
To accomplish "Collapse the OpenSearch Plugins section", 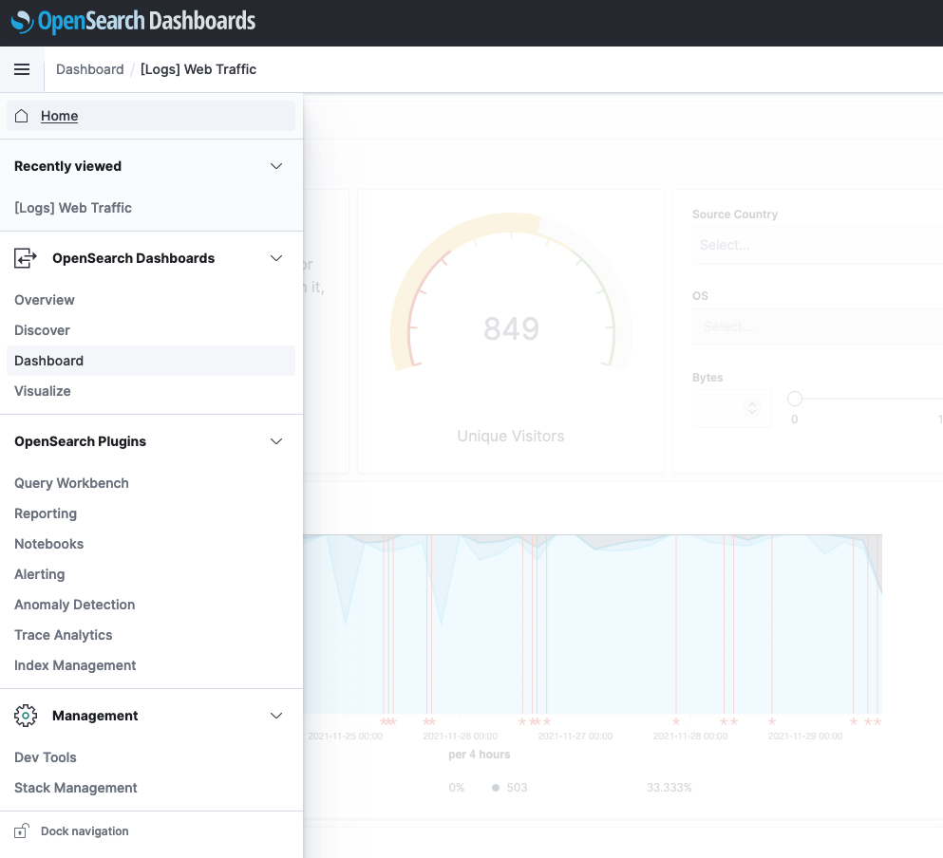I will pos(276,441).
